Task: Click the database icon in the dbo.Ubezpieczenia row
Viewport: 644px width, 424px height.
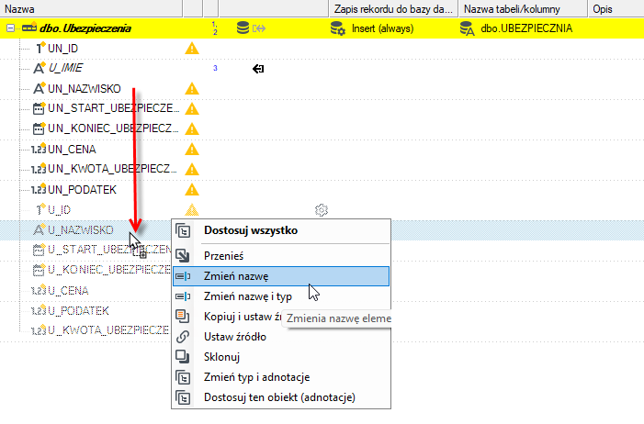Action: pyautogui.click(x=243, y=28)
